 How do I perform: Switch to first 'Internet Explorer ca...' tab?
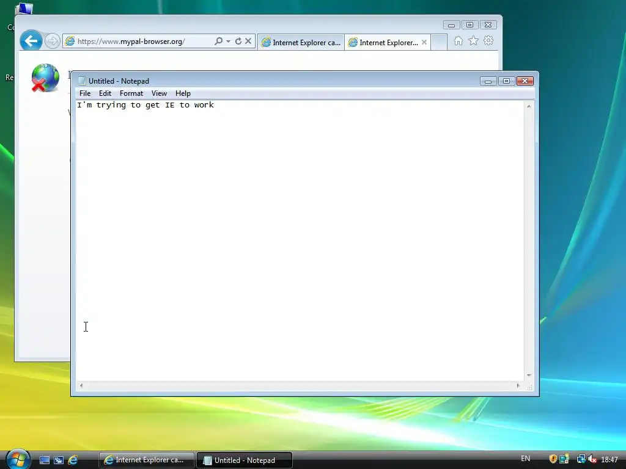301,42
